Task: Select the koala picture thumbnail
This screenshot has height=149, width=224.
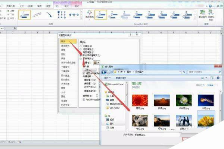Action: click(140, 121)
